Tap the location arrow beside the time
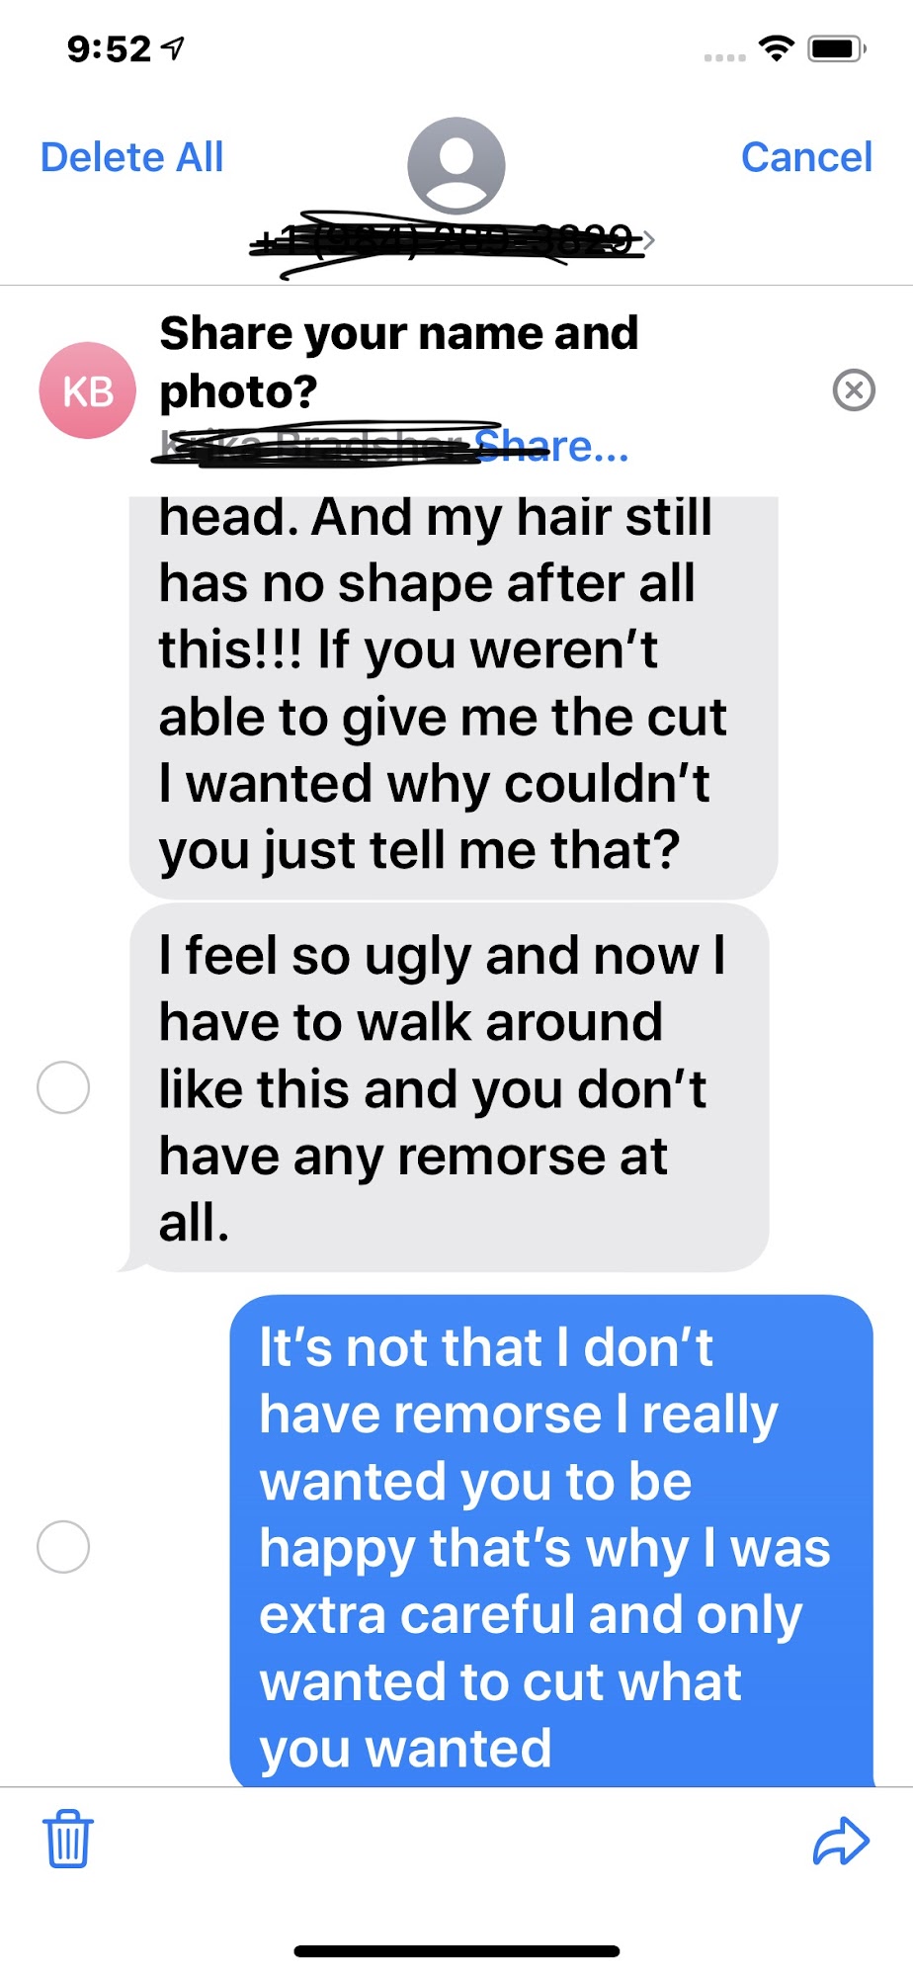This screenshot has height=1977, width=913. [x=173, y=47]
